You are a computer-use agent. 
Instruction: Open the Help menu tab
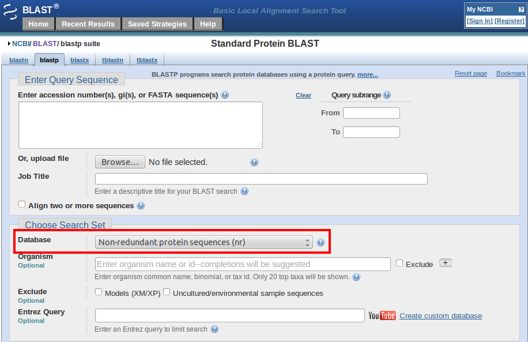point(208,24)
